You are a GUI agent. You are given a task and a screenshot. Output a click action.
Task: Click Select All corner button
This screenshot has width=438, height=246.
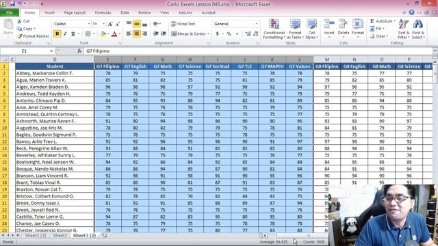tap(4, 59)
